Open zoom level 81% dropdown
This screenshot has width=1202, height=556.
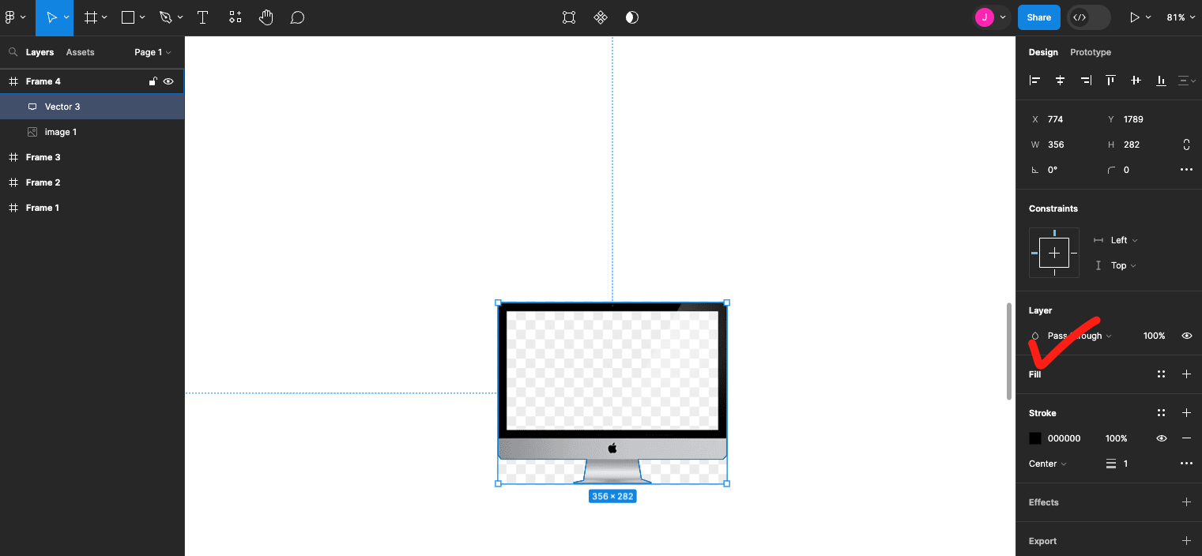pos(1181,17)
